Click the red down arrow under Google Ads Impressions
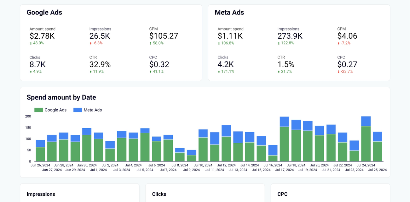 (91, 43)
